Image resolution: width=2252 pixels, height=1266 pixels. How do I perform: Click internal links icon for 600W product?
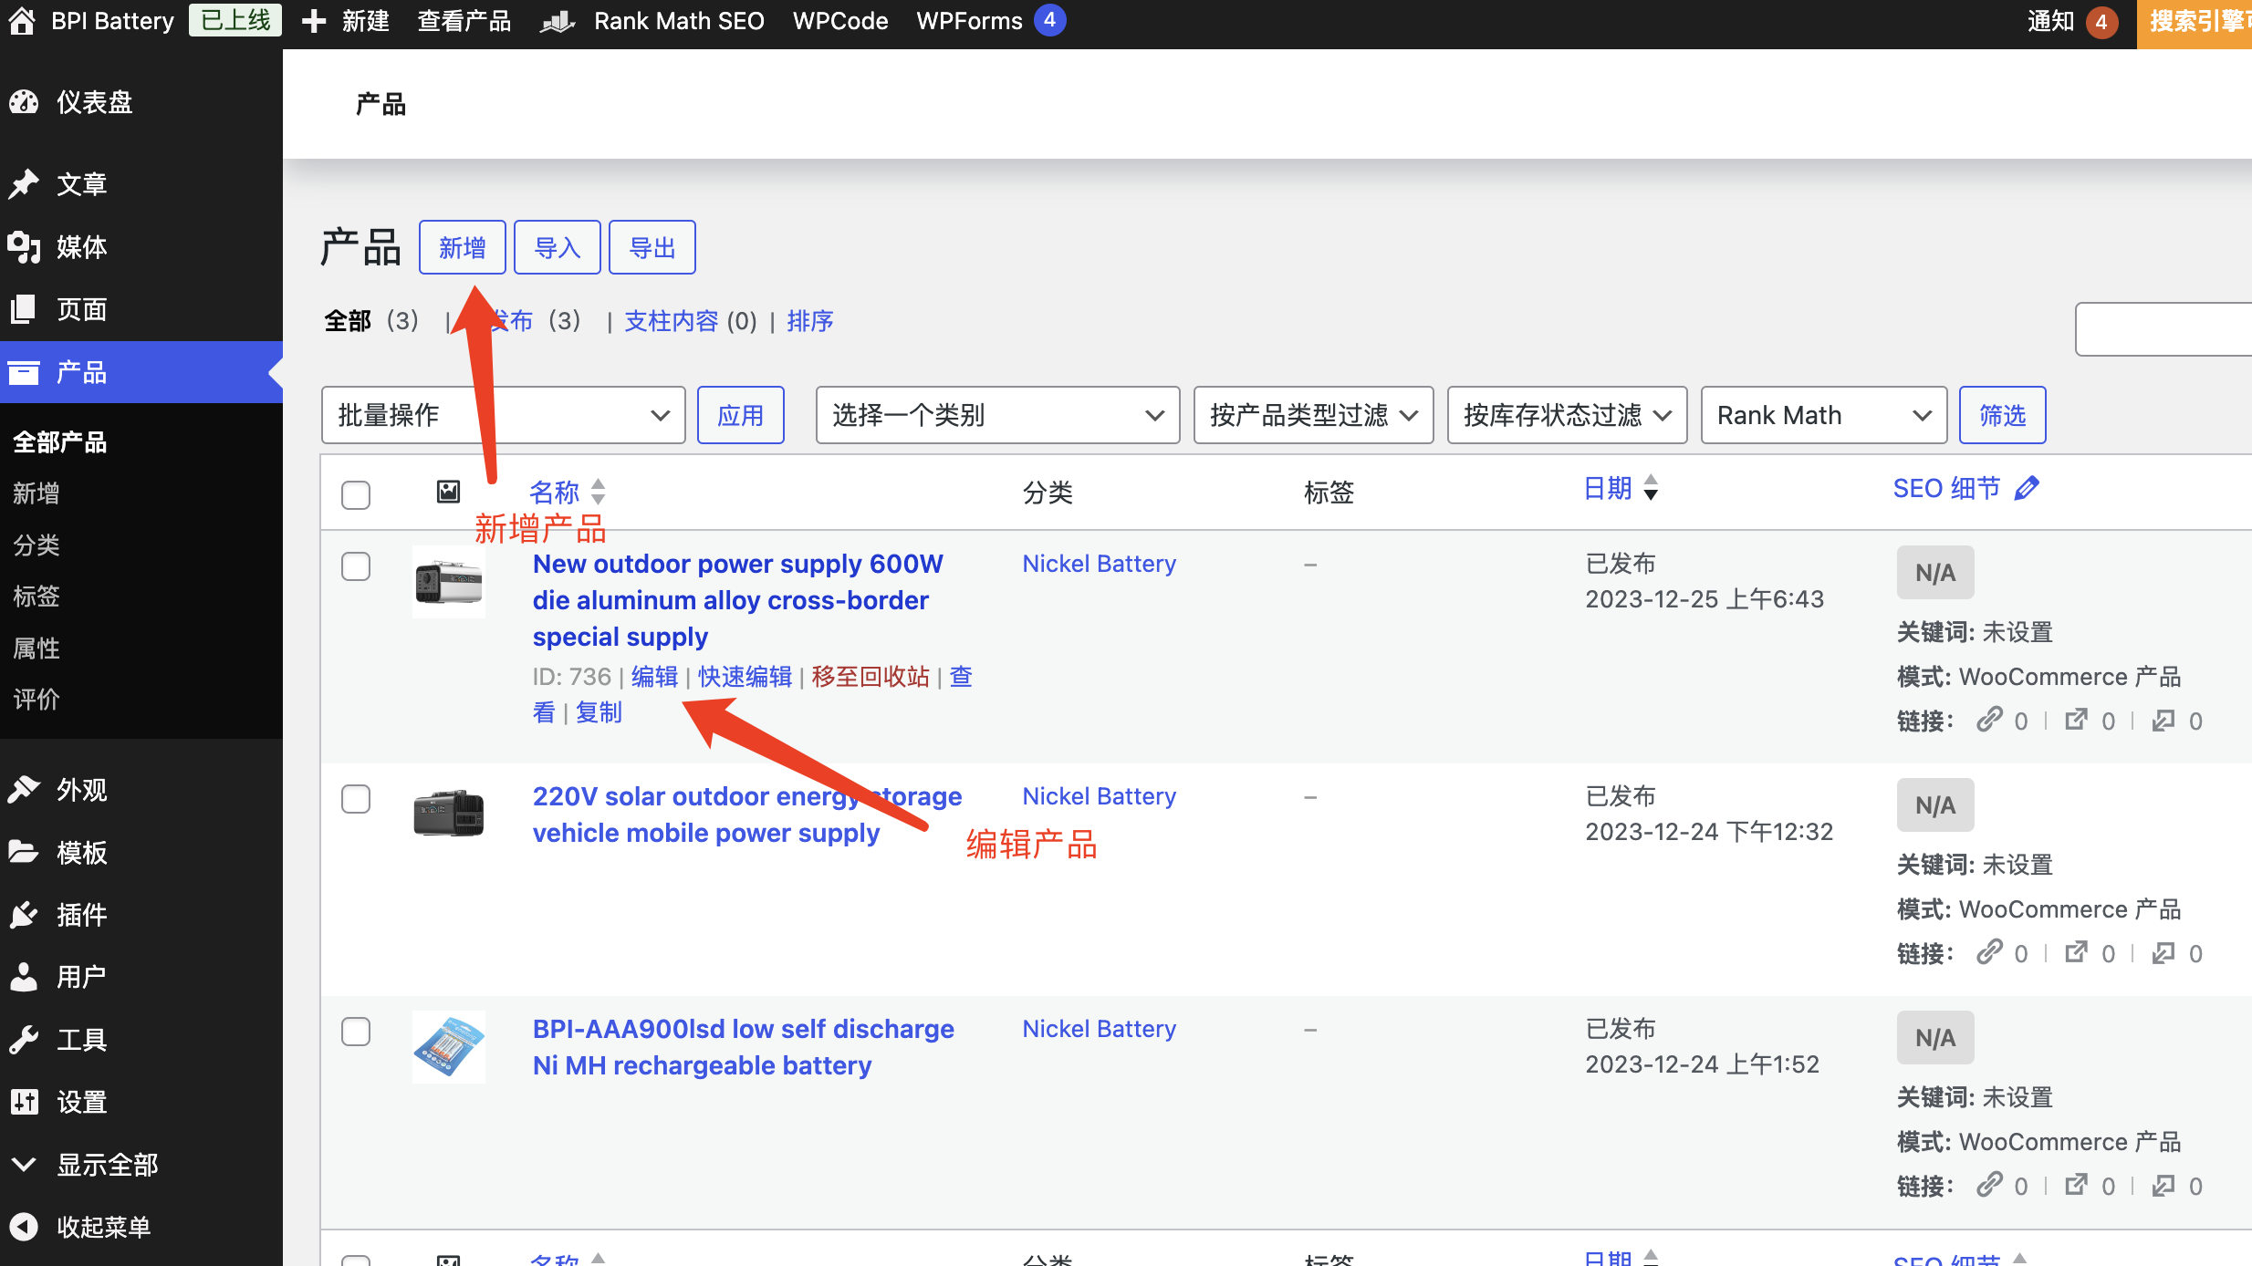click(1989, 720)
